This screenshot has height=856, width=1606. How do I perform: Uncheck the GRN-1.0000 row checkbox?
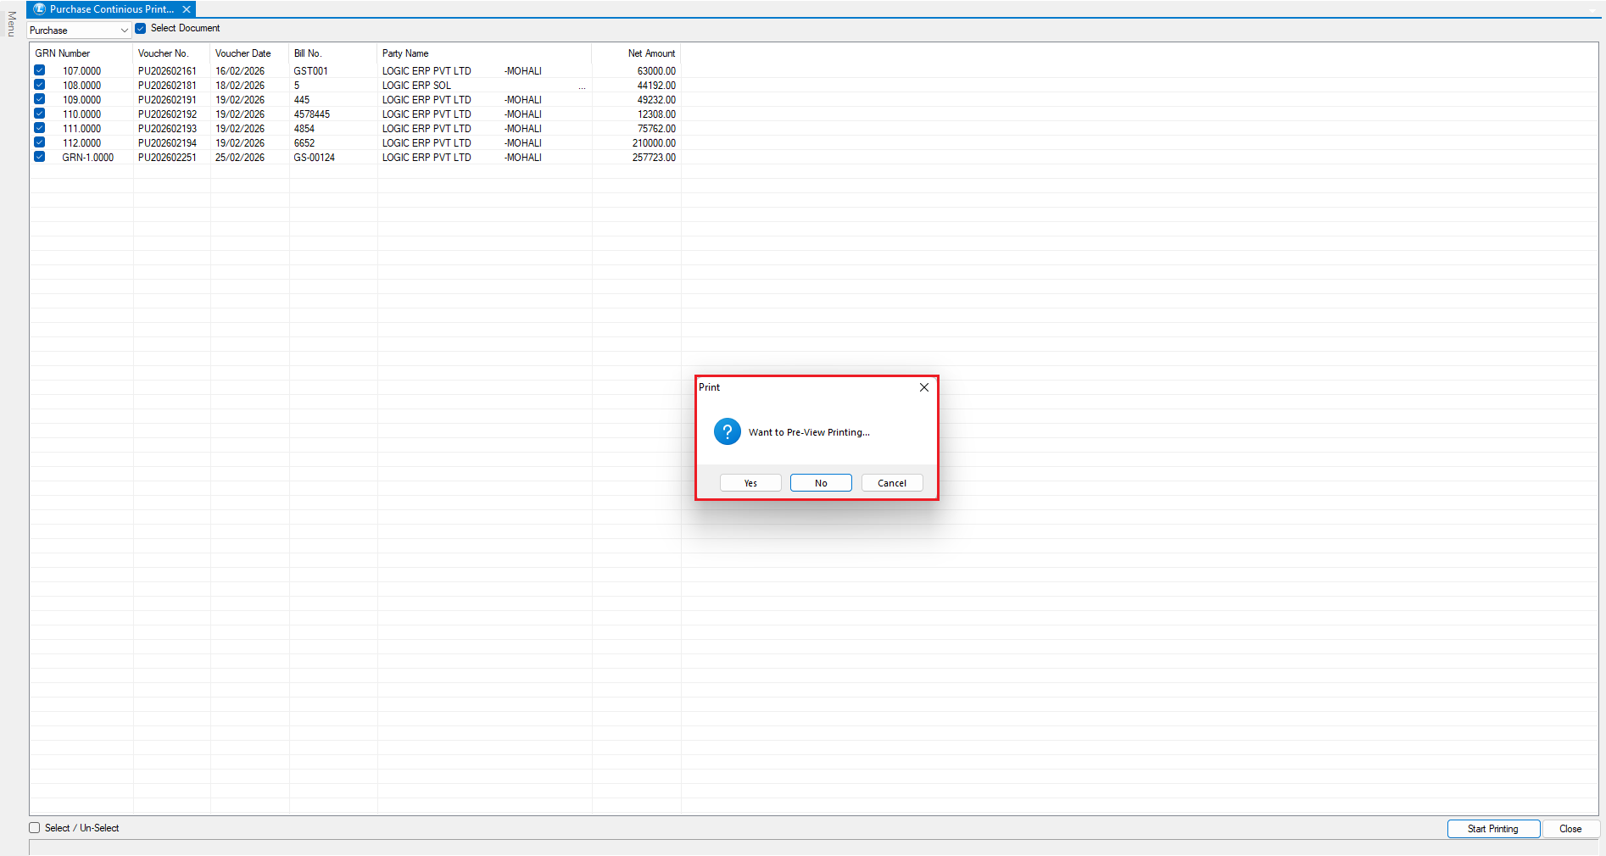coord(40,157)
